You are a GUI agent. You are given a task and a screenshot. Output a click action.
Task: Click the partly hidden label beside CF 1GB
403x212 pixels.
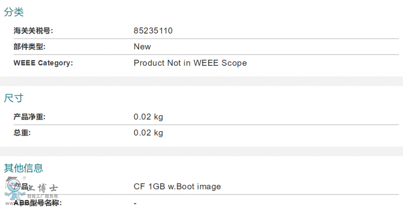(25, 186)
